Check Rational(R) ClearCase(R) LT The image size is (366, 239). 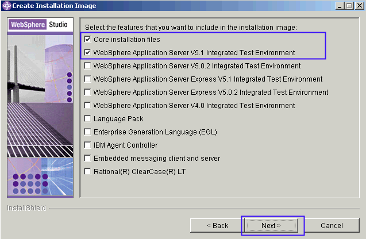click(87, 172)
